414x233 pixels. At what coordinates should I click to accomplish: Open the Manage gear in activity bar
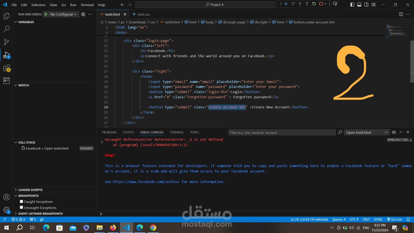(6, 210)
